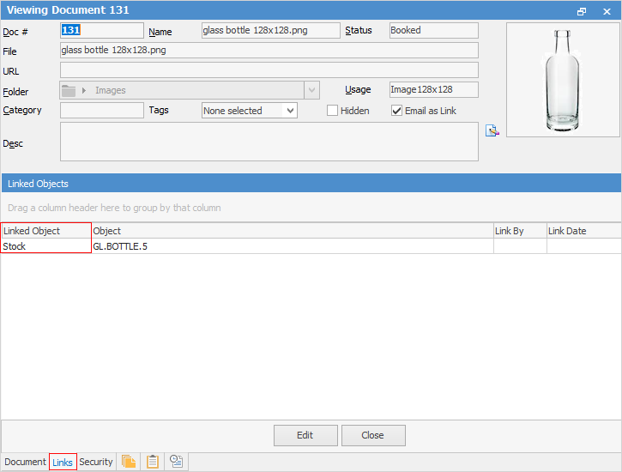The height and width of the screenshot is (472, 622).
Task: Click the glass bottle image preview
Action: point(563,80)
